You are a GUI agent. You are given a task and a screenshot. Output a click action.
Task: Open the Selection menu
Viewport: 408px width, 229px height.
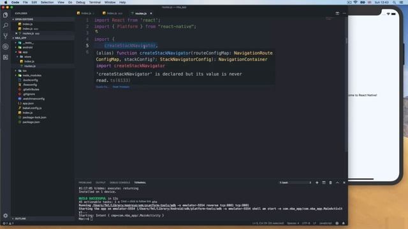47,3
